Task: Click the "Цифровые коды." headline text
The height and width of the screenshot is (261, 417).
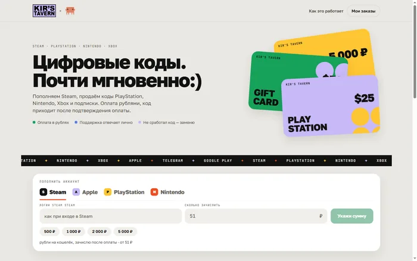Action: click(x=109, y=63)
